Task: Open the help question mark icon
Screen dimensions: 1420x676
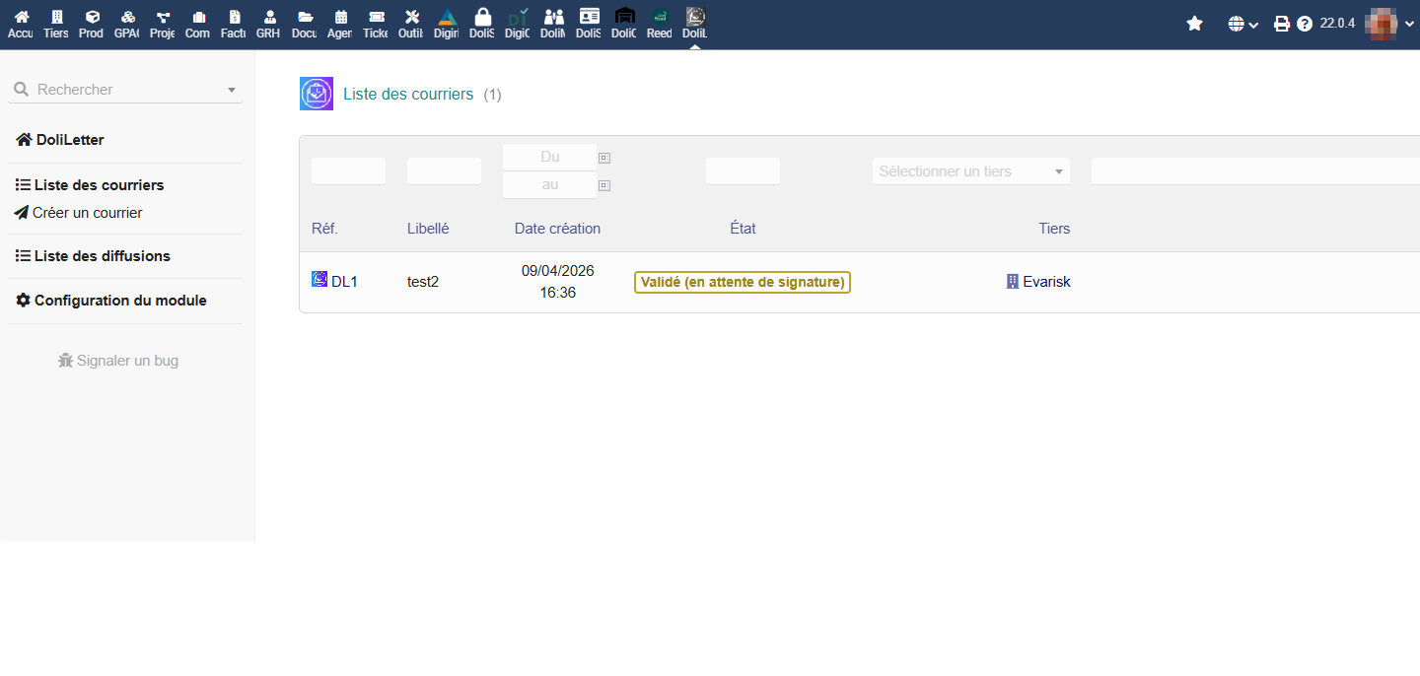Action: [x=1305, y=24]
